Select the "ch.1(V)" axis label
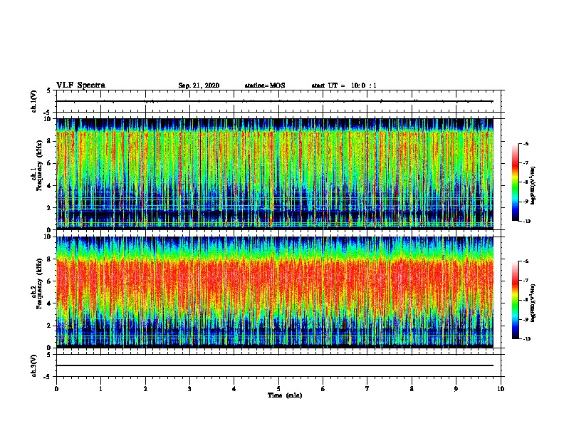The height and width of the screenshot is (436, 564). coord(34,101)
